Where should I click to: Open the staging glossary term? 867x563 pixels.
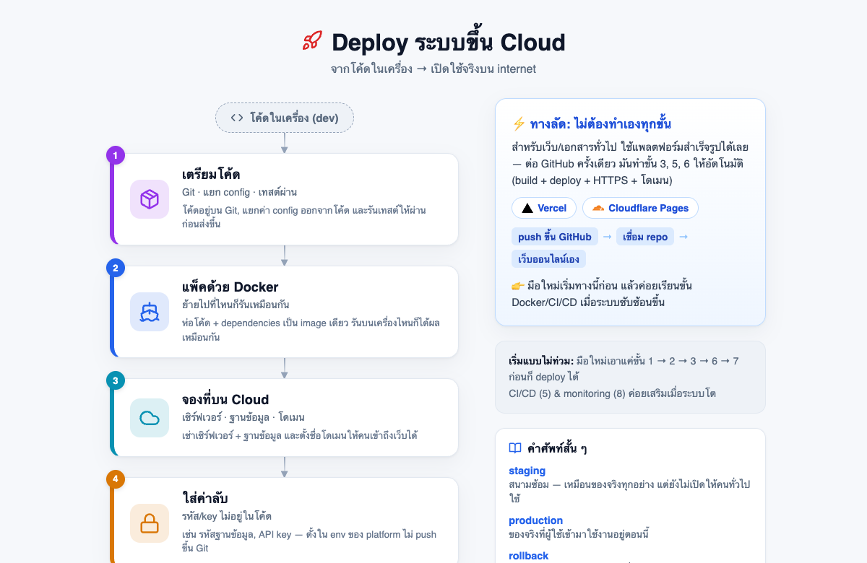click(x=527, y=471)
